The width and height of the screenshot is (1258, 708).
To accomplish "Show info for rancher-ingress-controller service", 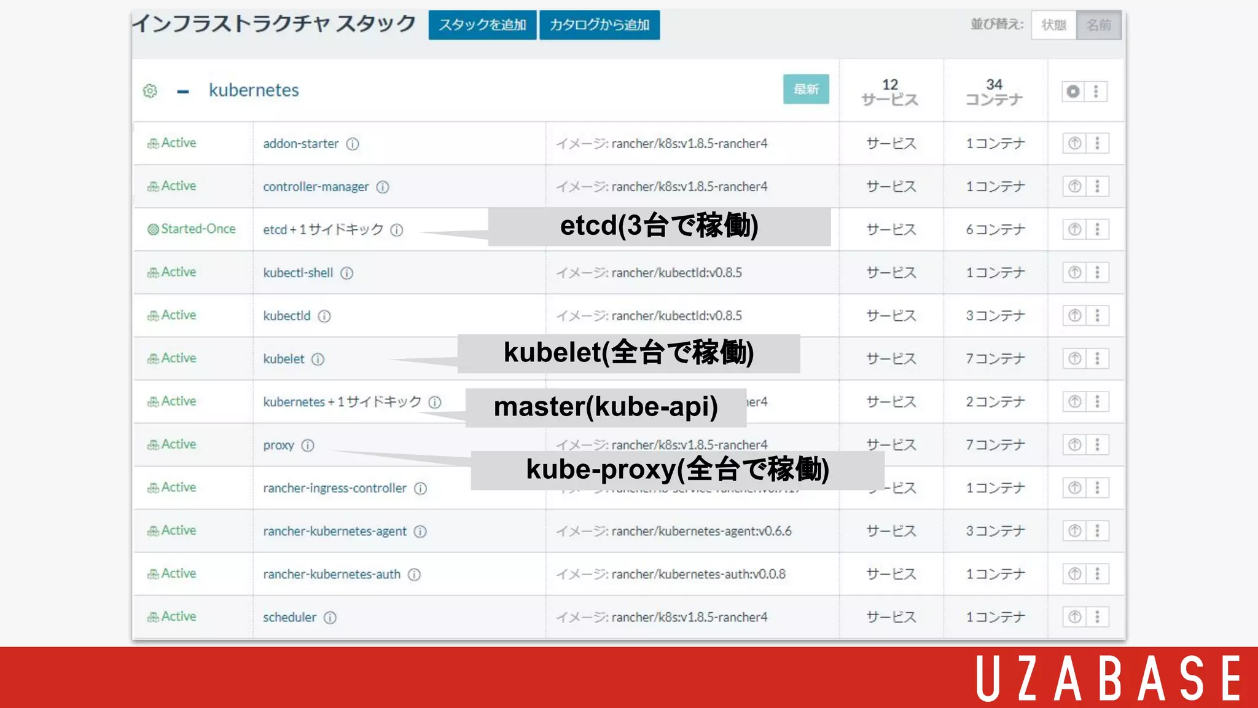I will [x=420, y=488].
